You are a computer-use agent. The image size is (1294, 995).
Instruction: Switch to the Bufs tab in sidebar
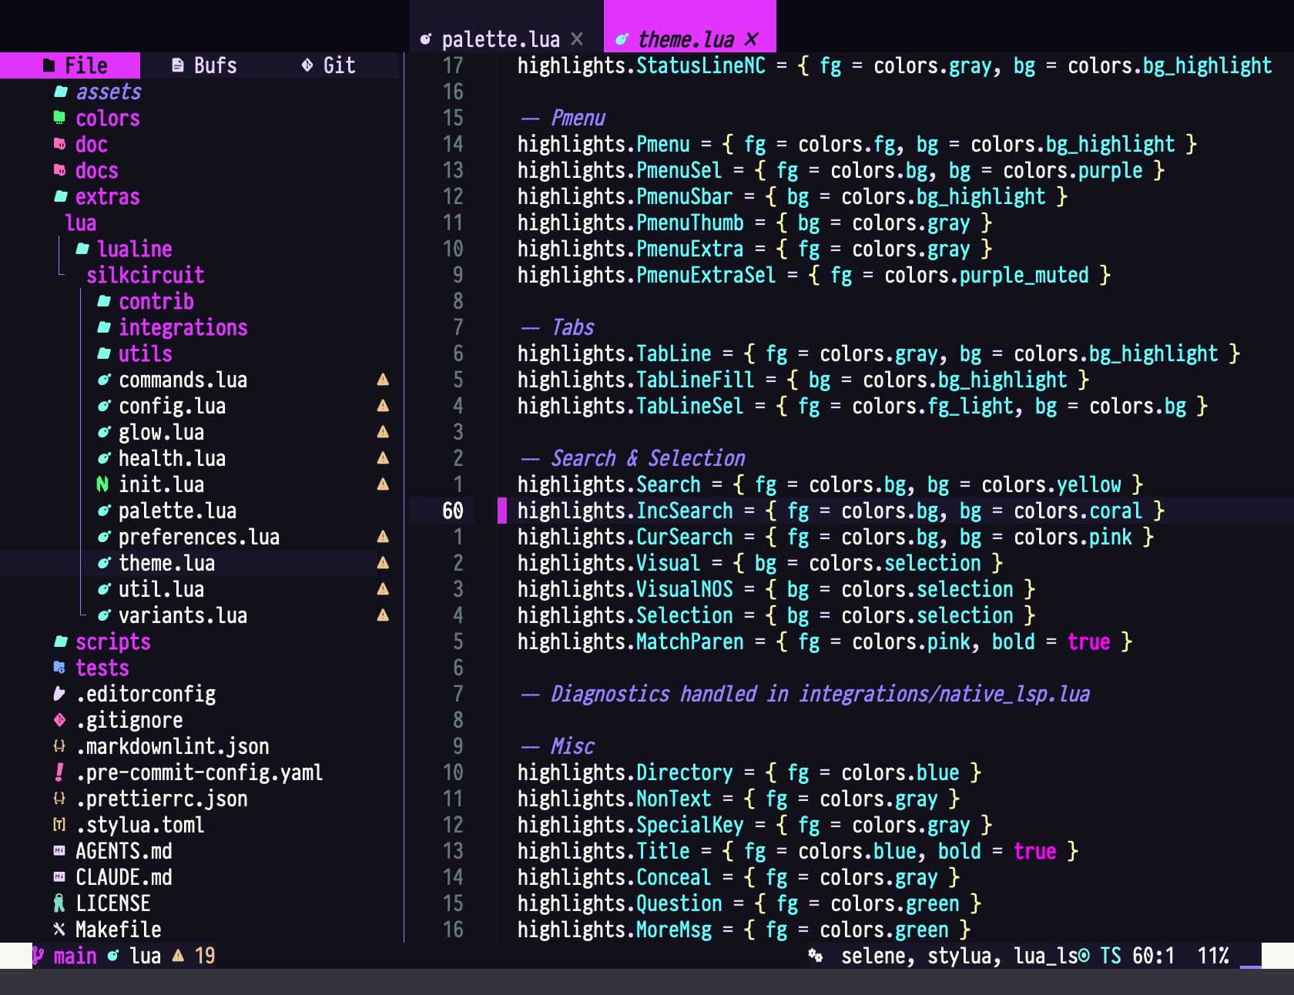[204, 65]
